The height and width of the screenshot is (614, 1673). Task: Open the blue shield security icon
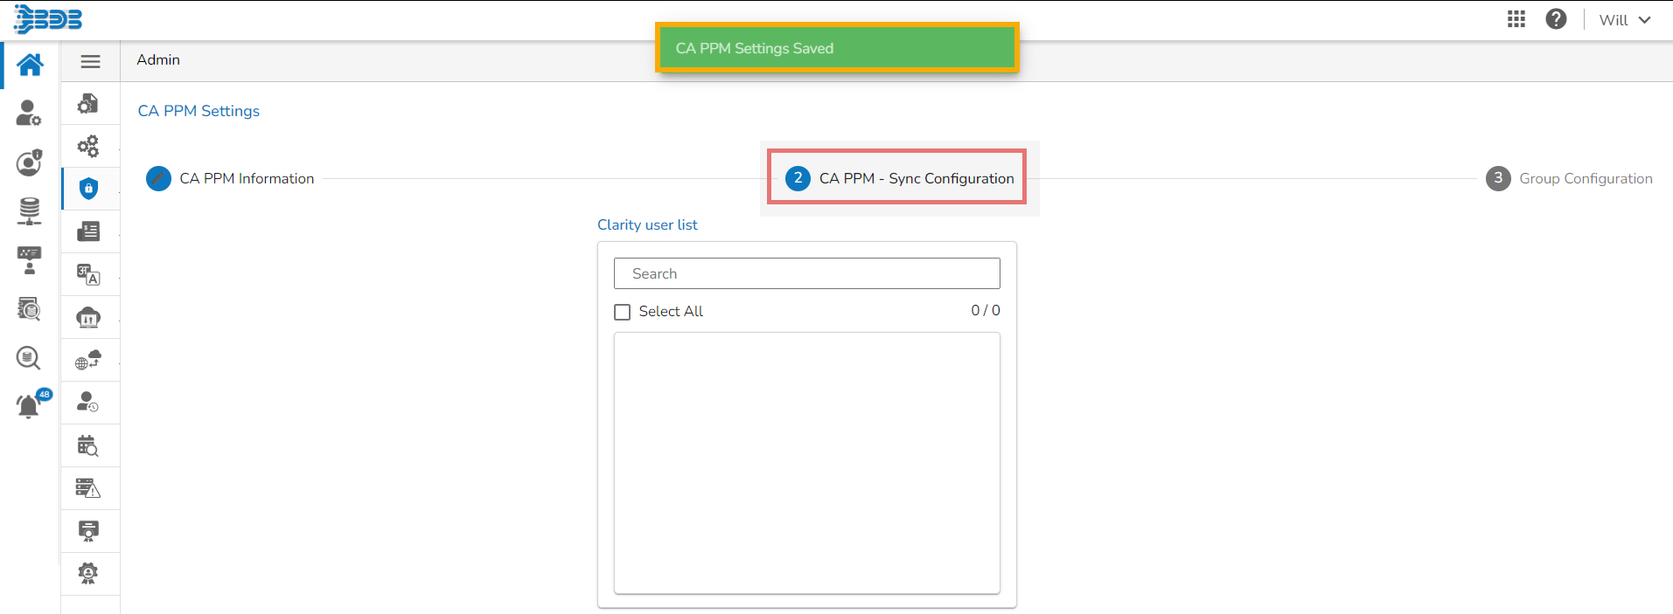point(88,189)
